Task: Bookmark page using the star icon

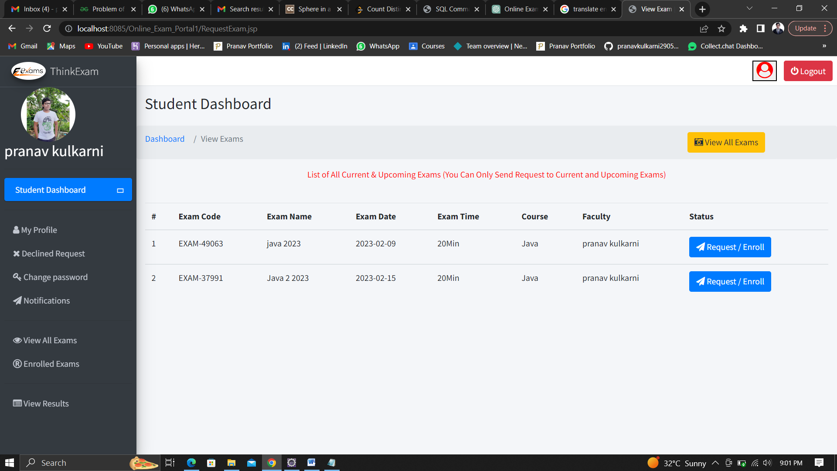Action: click(x=721, y=28)
